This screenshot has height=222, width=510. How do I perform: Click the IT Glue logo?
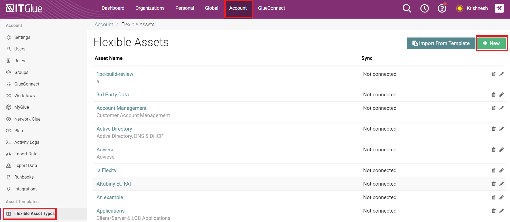point(24,9)
